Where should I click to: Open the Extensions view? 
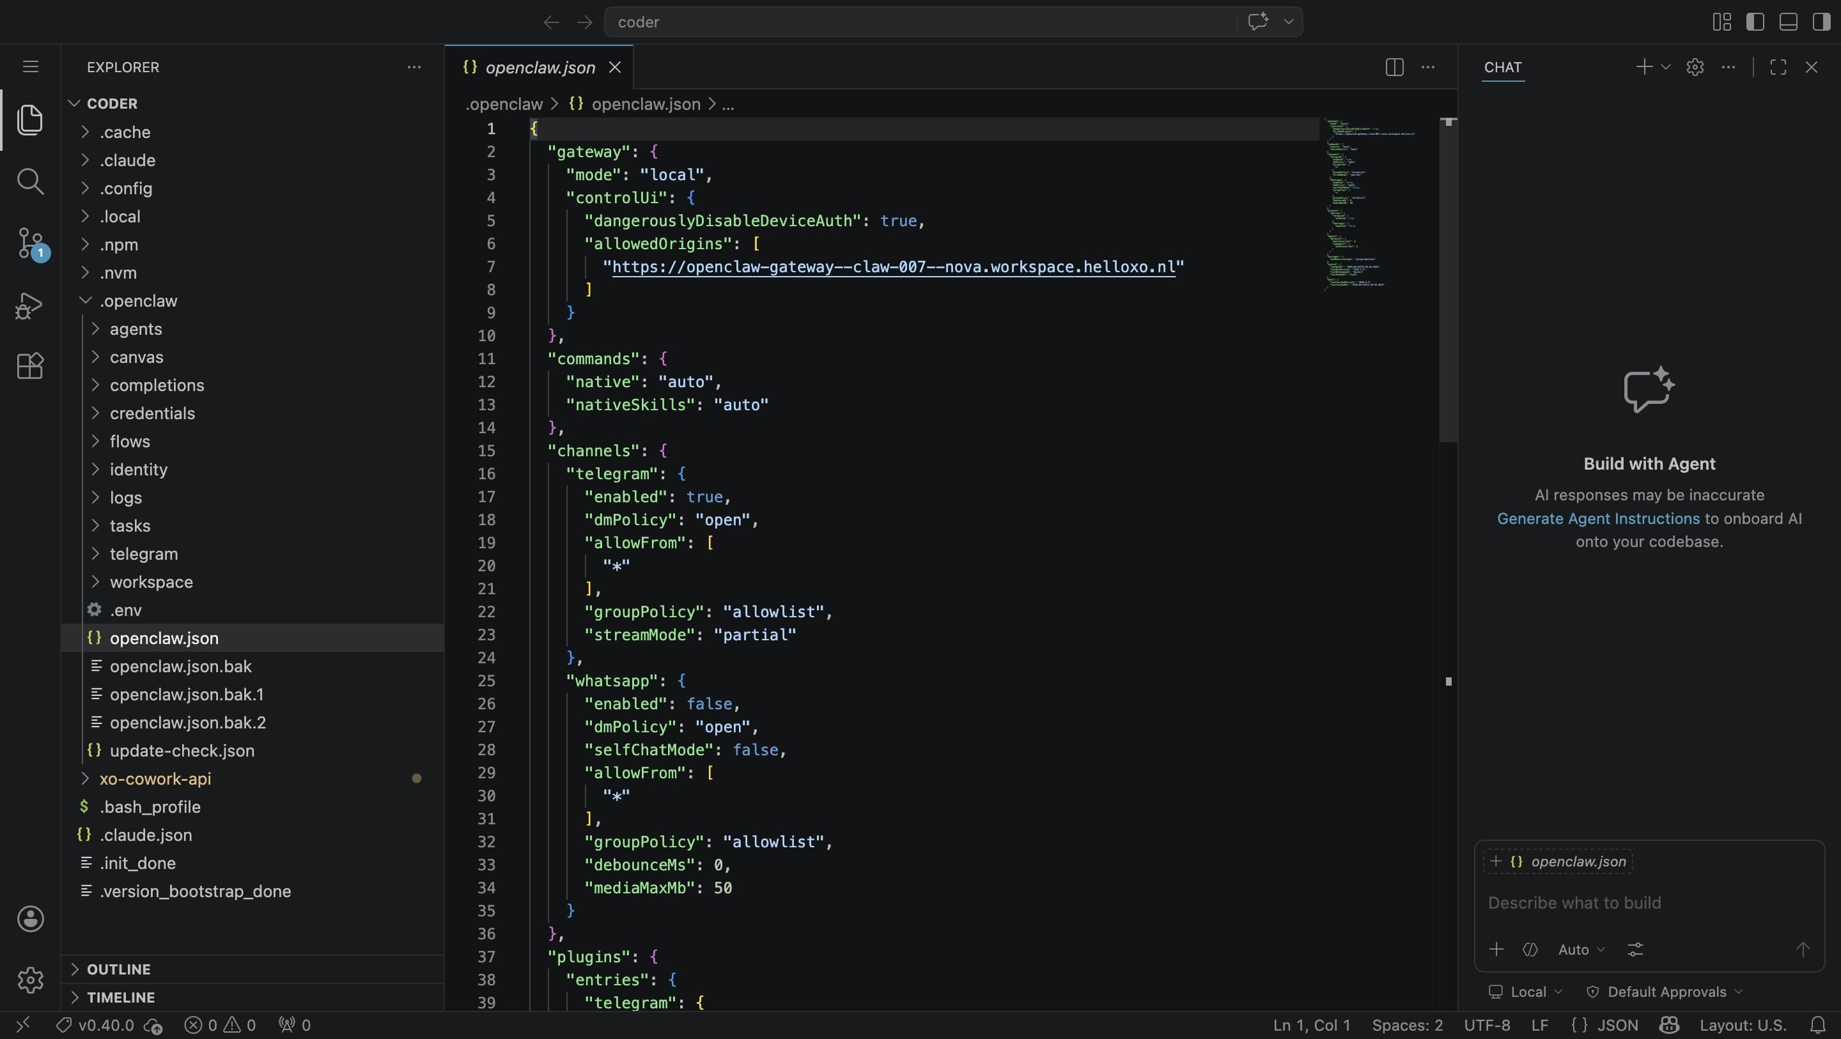pos(30,366)
